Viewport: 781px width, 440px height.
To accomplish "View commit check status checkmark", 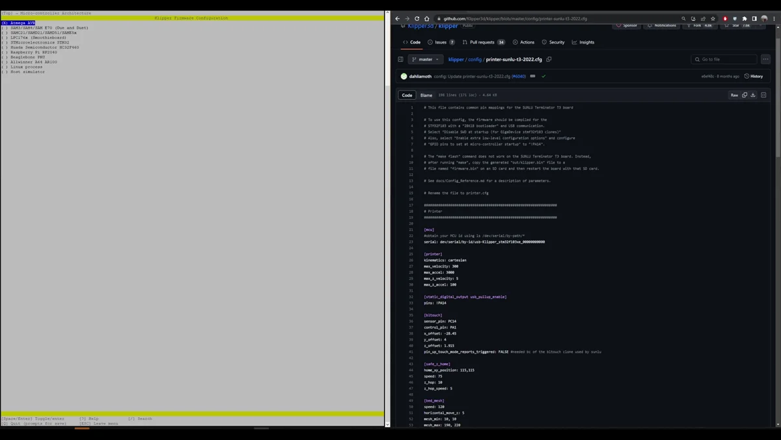I will coord(543,76).
